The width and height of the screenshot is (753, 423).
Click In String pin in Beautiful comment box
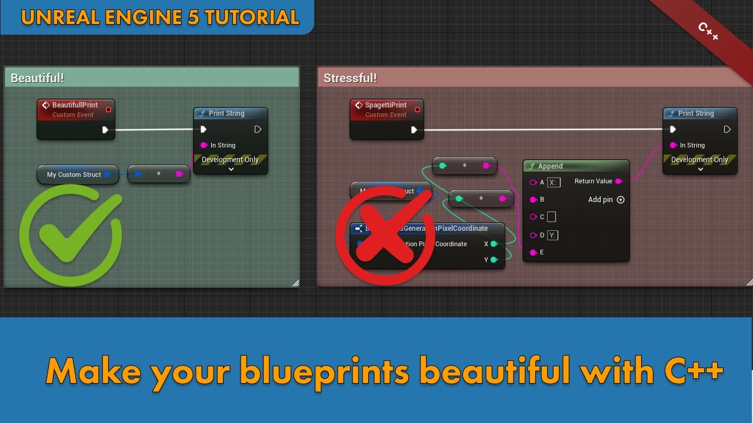coord(204,145)
